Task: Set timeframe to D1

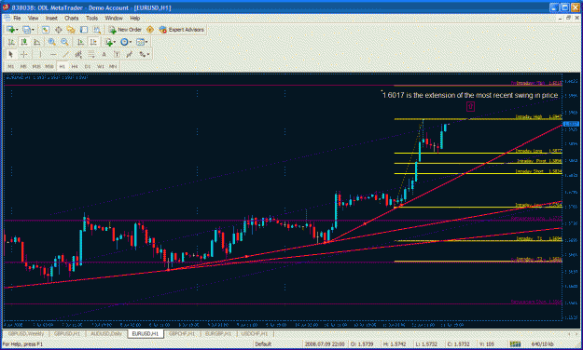Action: pyautogui.click(x=88, y=66)
